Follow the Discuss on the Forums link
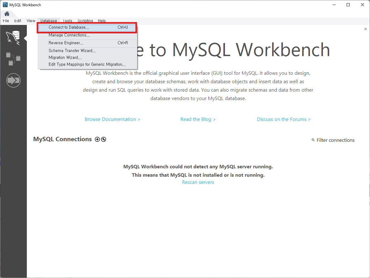 (x=284, y=119)
